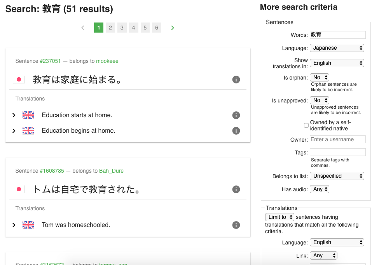Screen dimensions: 379x265
Task: Click the British flag beside "Education starts at home."
Action: point(28,115)
